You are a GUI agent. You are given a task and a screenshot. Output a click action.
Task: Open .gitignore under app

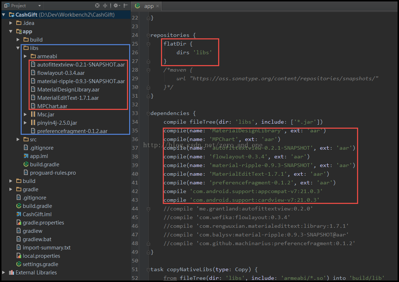(x=42, y=148)
